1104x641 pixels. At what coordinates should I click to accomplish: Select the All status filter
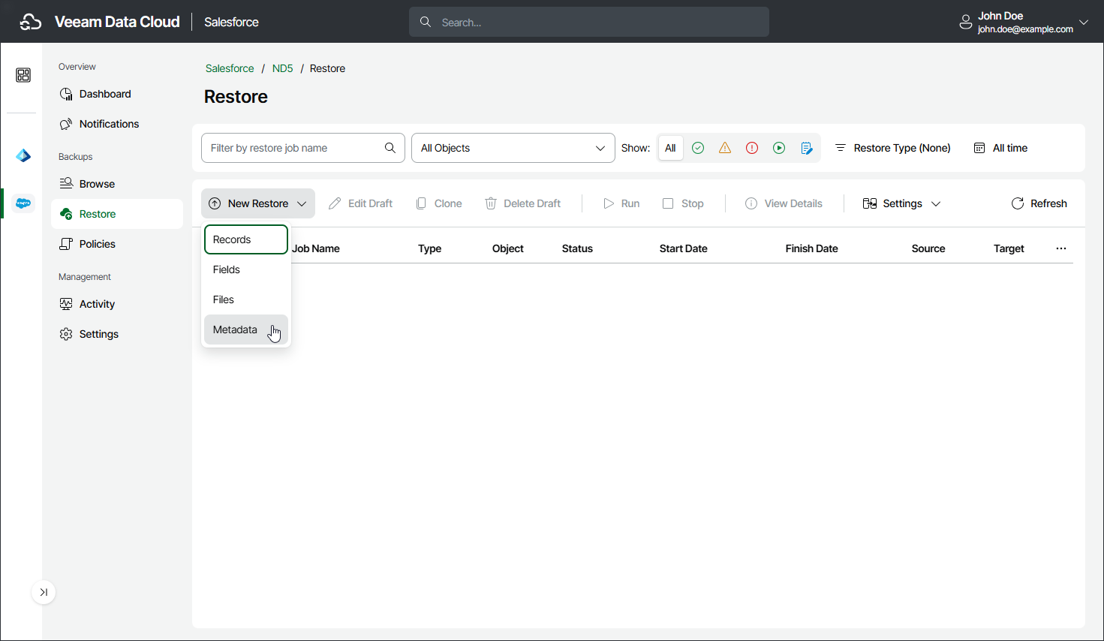point(670,148)
